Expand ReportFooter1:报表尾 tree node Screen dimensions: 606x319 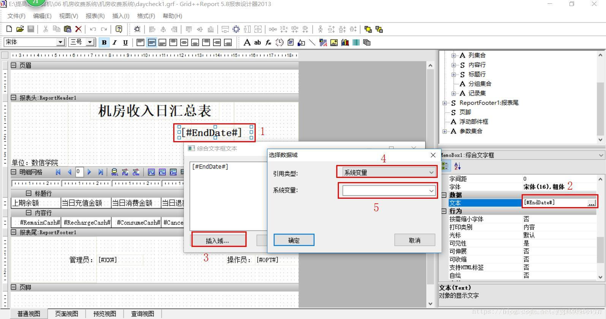445,103
